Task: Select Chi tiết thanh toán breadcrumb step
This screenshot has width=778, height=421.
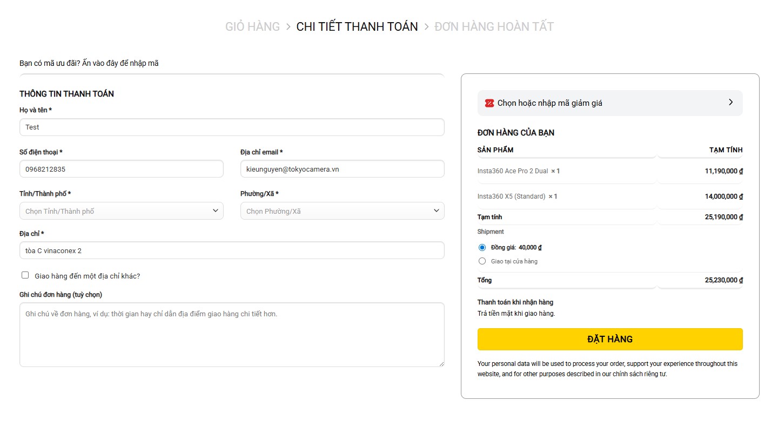Action: (x=357, y=26)
